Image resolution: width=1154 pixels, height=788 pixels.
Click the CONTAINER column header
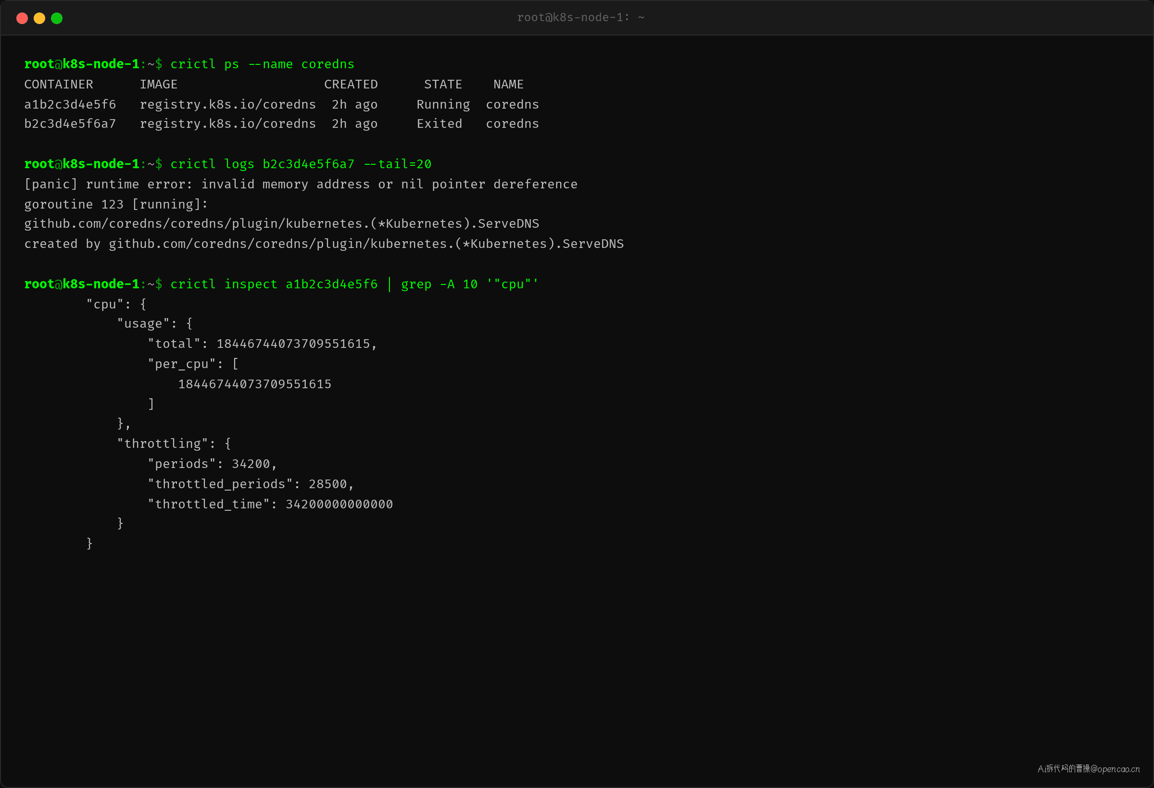tap(59, 85)
